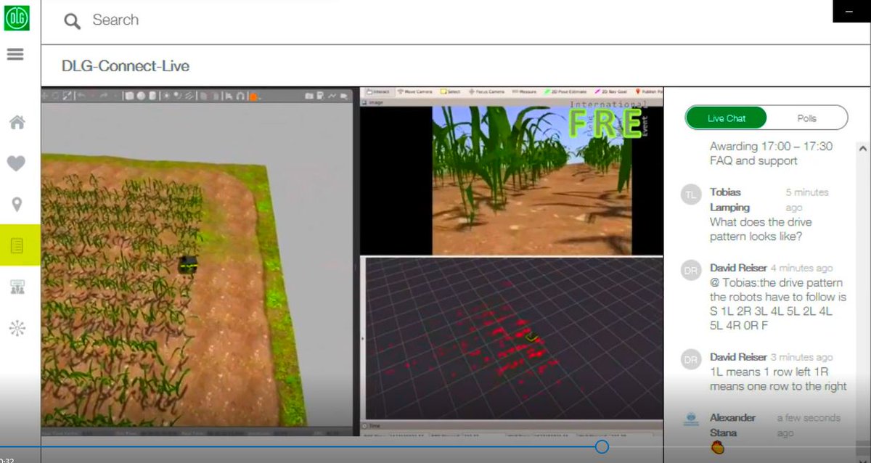The image size is (871, 463).
Task: Select the RViz Focus Camera tool
Action: [x=486, y=91]
